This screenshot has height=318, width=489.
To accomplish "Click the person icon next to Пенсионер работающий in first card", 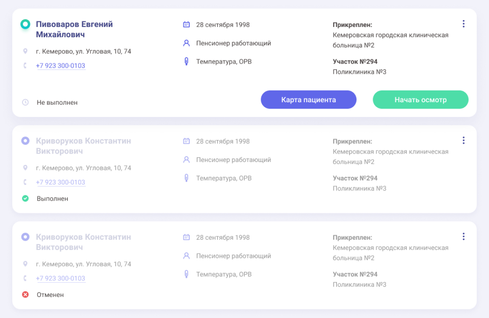I will (186, 43).
